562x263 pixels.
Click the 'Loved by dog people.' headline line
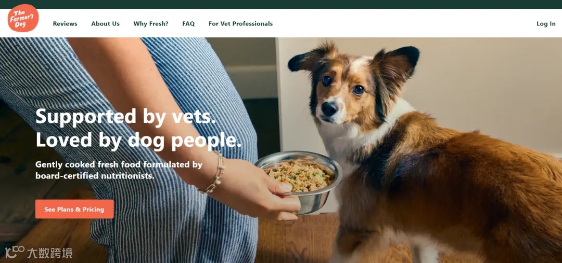(x=139, y=140)
